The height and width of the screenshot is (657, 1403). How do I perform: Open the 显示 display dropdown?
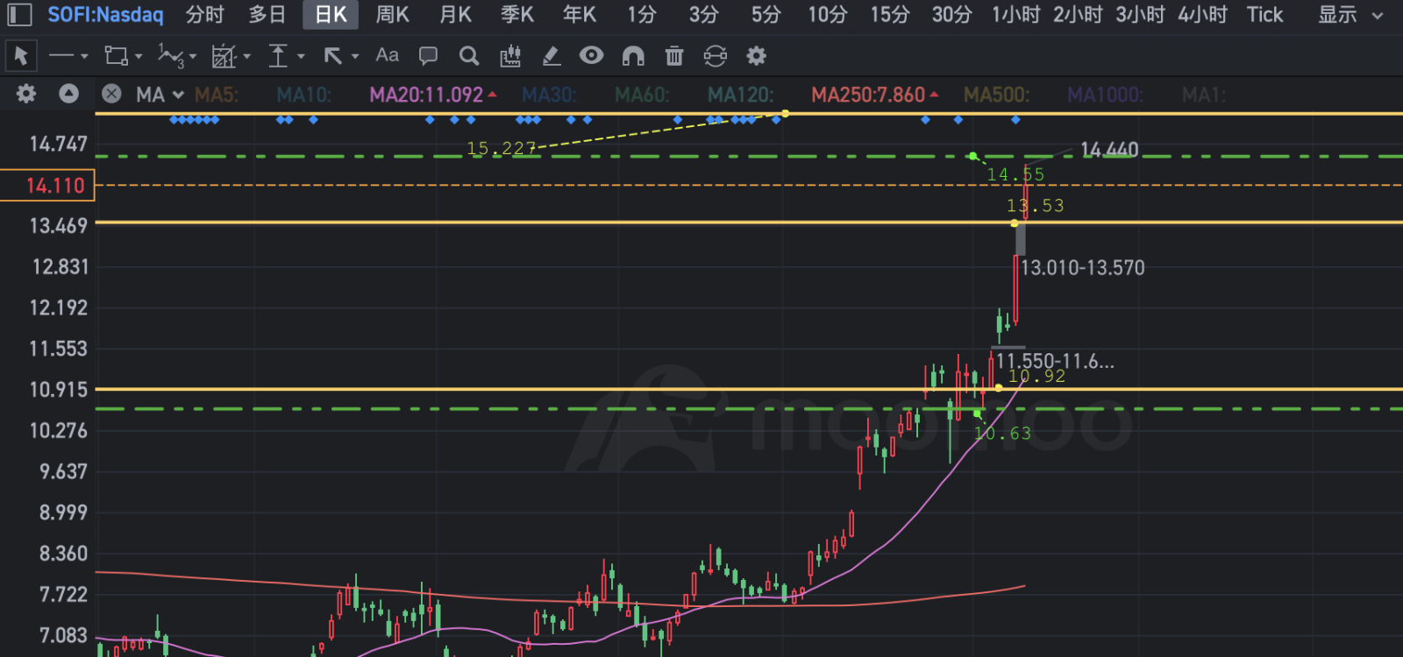tap(1351, 15)
